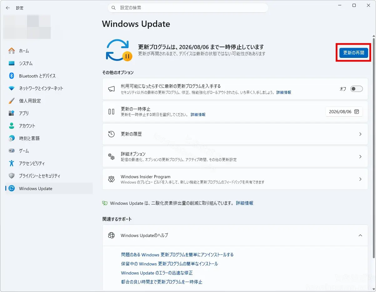The height and width of the screenshot is (292, 376).
Task: Click the Windows Insider Program hearts icon
Action: [111, 179]
